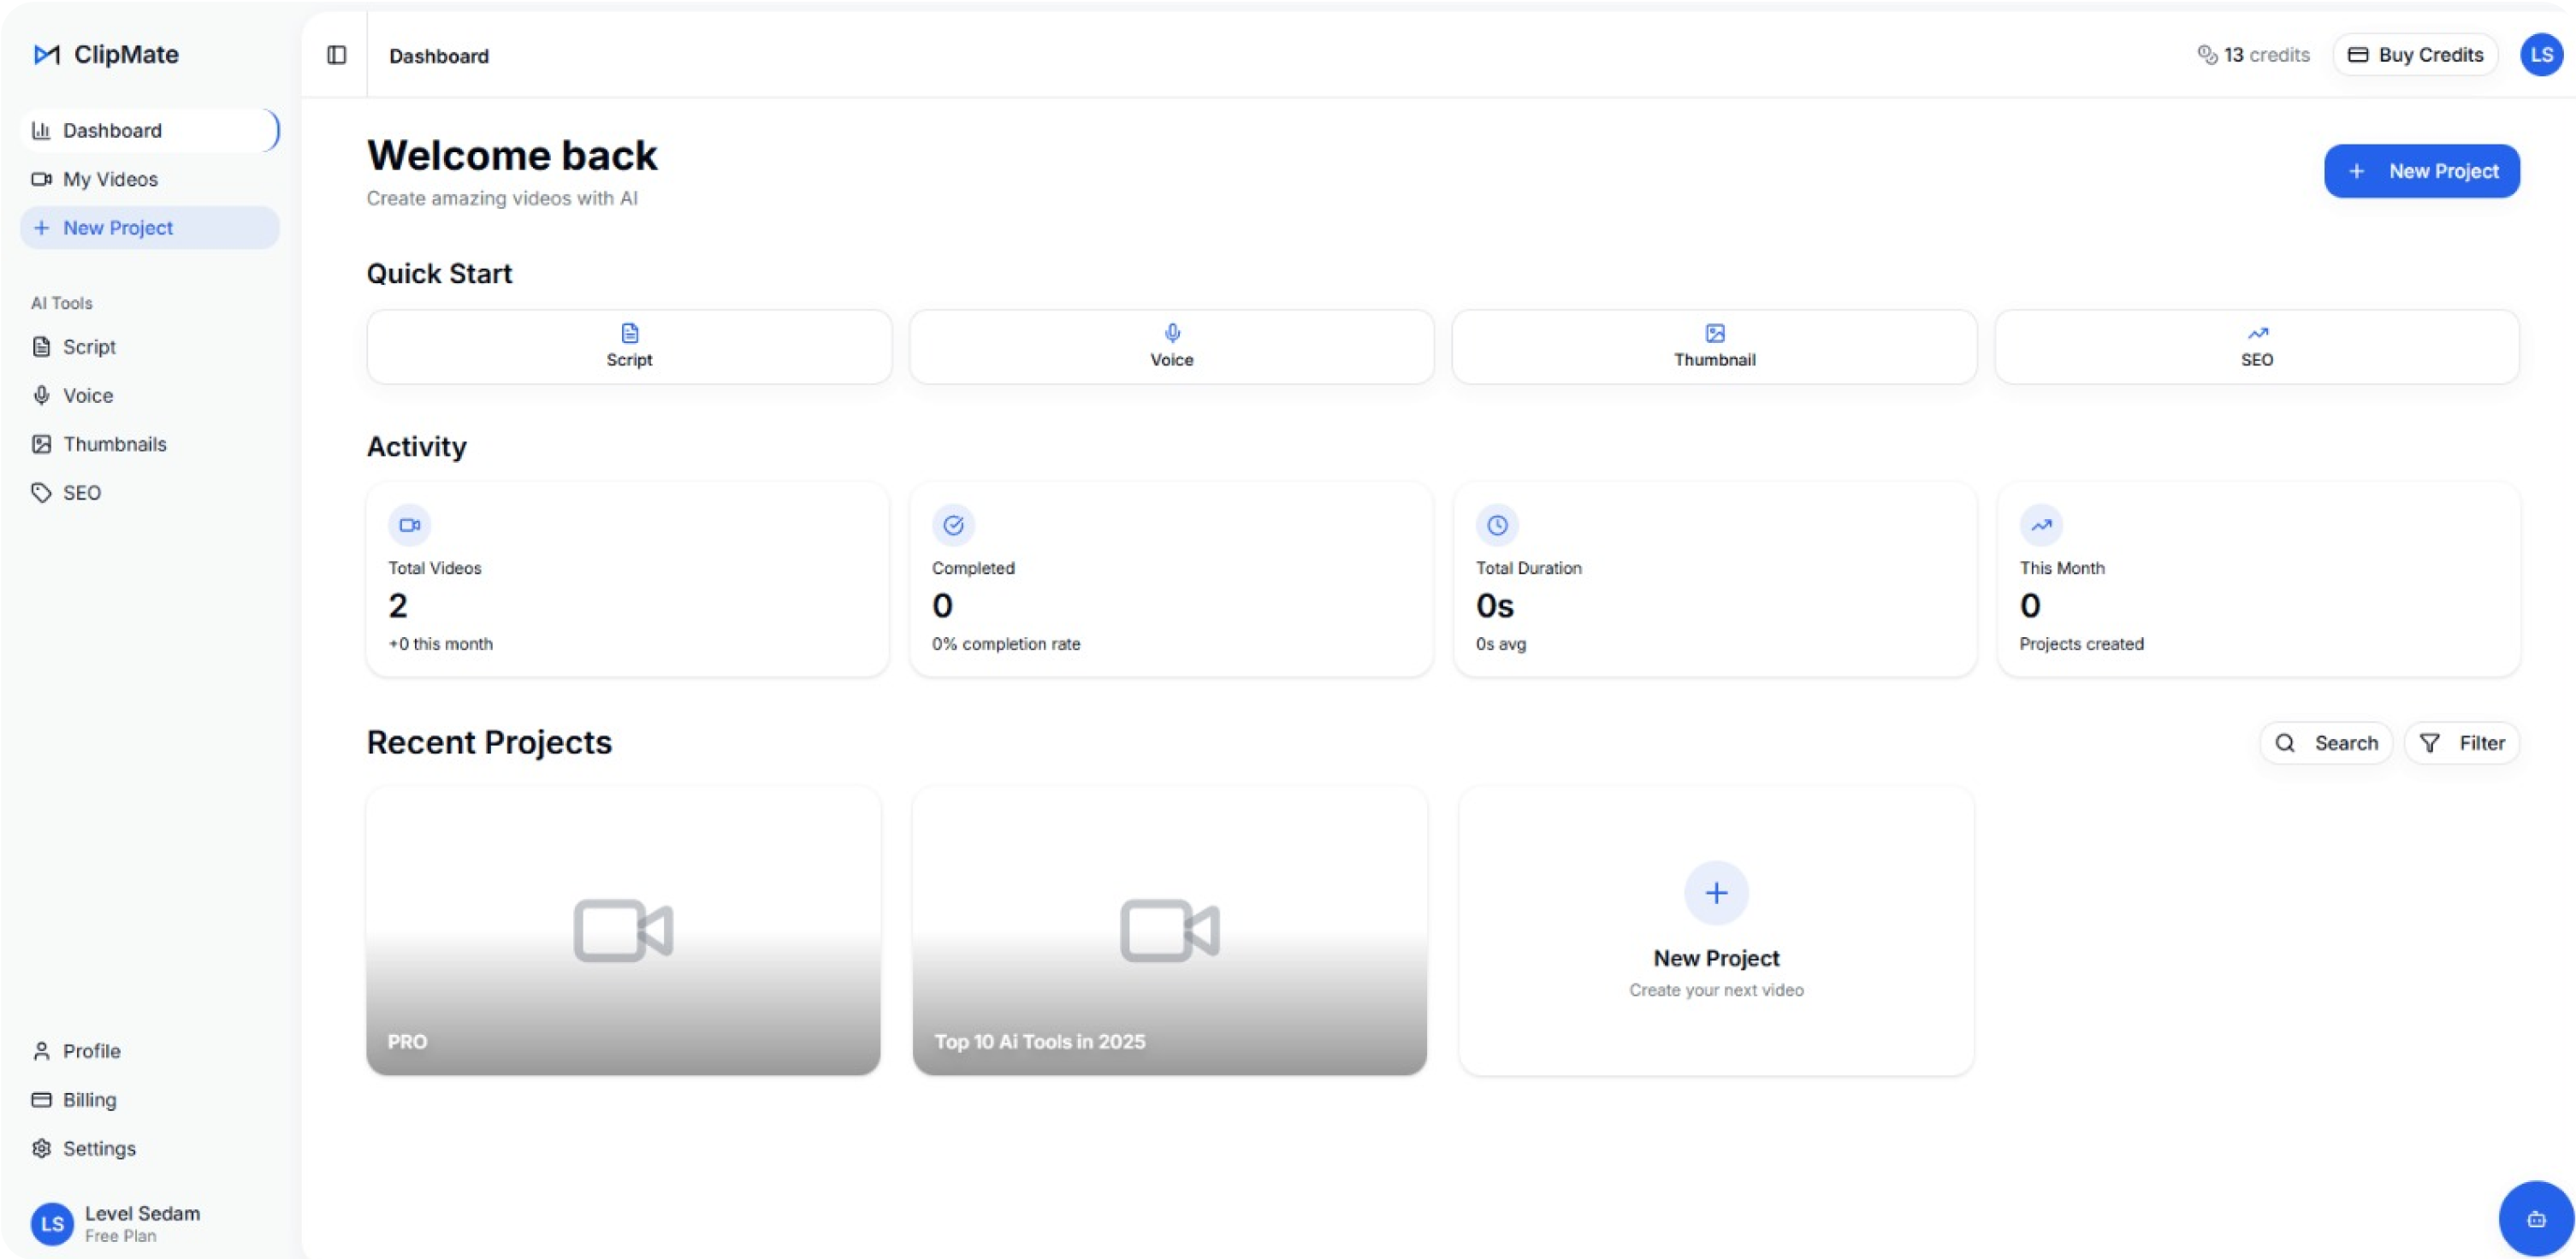The height and width of the screenshot is (1259, 2576).
Task: Open Script from the Quick Start cards
Action: click(629, 346)
